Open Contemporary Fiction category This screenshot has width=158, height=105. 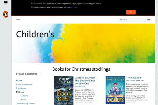(25, 103)
